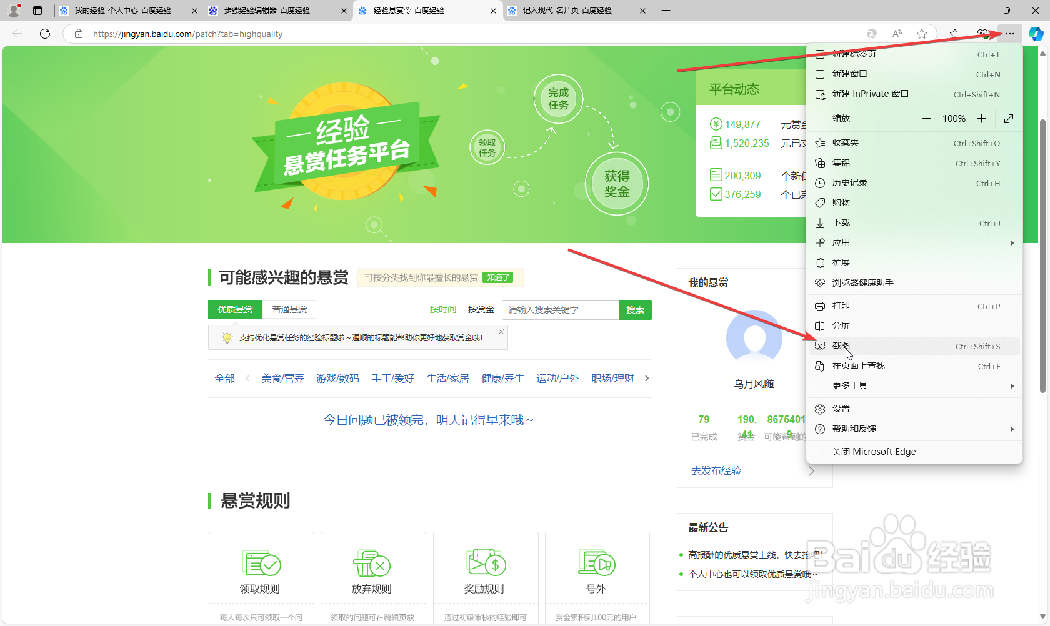This screenshot has width=1050, height=626.
Task: Focus the 请输入搜索关键字 field
Action: [561, 310]
